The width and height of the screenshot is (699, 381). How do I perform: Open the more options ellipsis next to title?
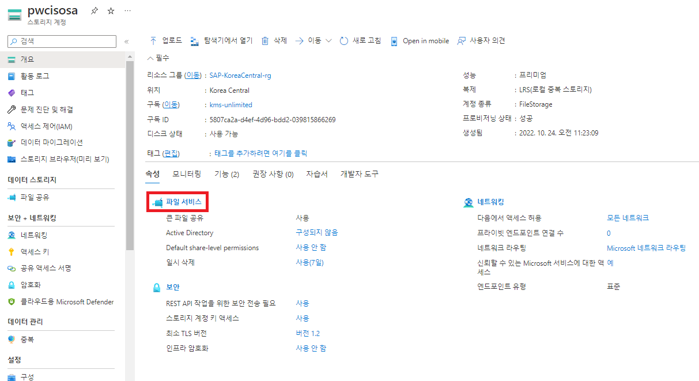point(127,11)
